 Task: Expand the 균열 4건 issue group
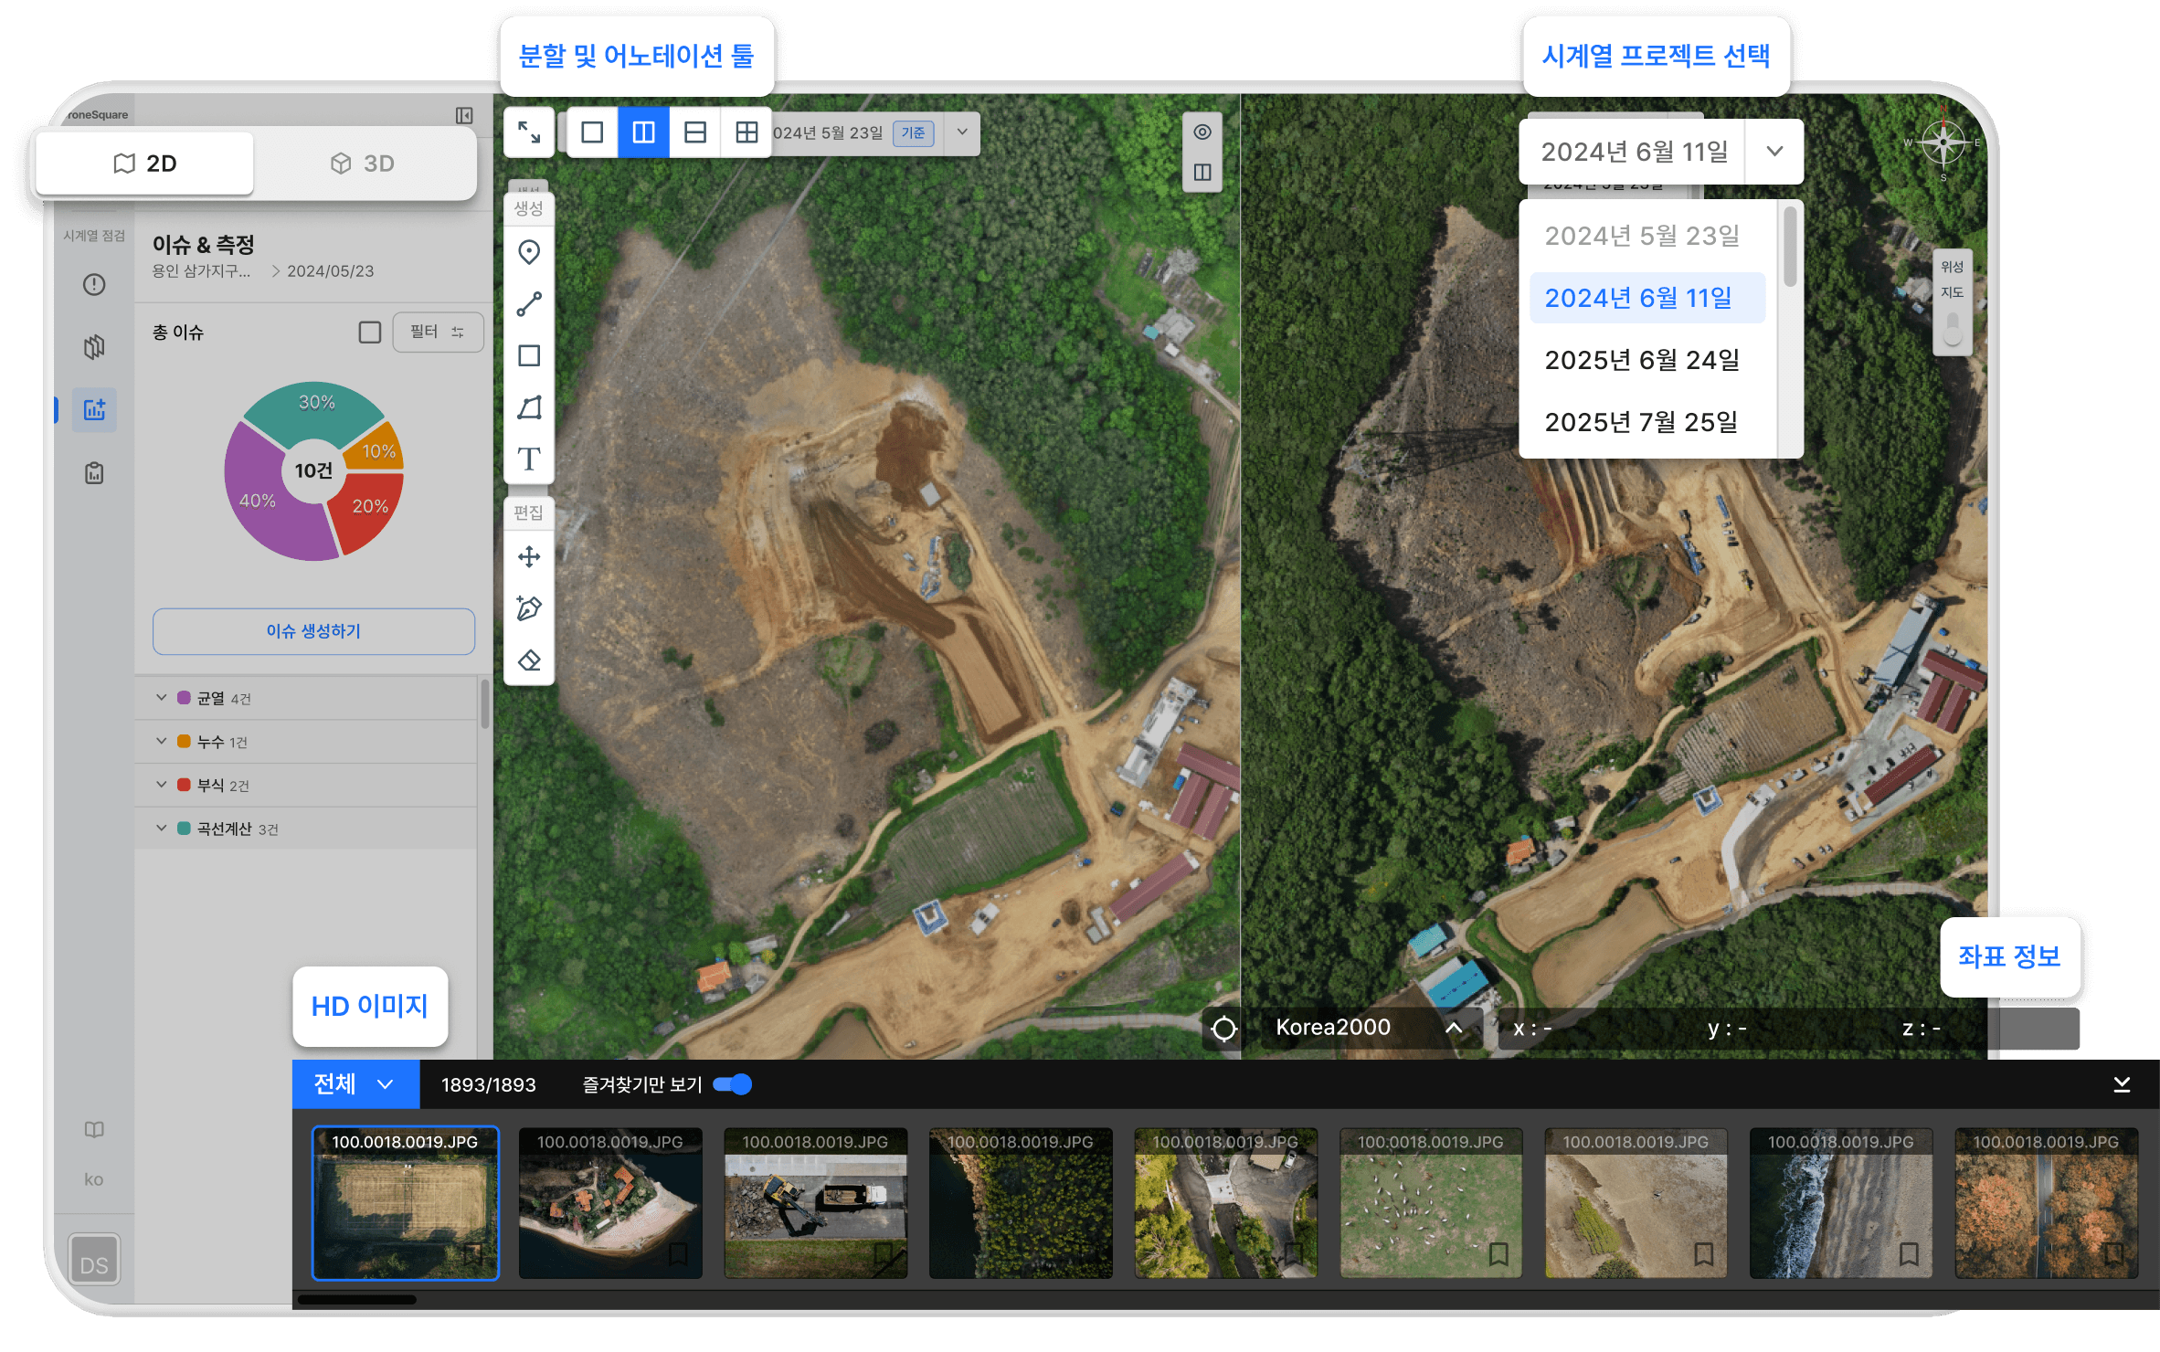162,698
